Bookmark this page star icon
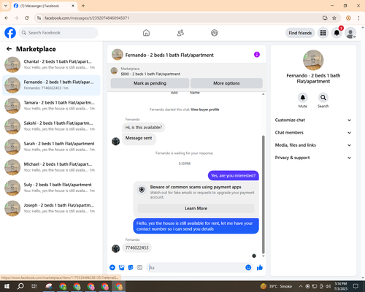The width and height of the screenshot is (365, 292). pos(334,18)
